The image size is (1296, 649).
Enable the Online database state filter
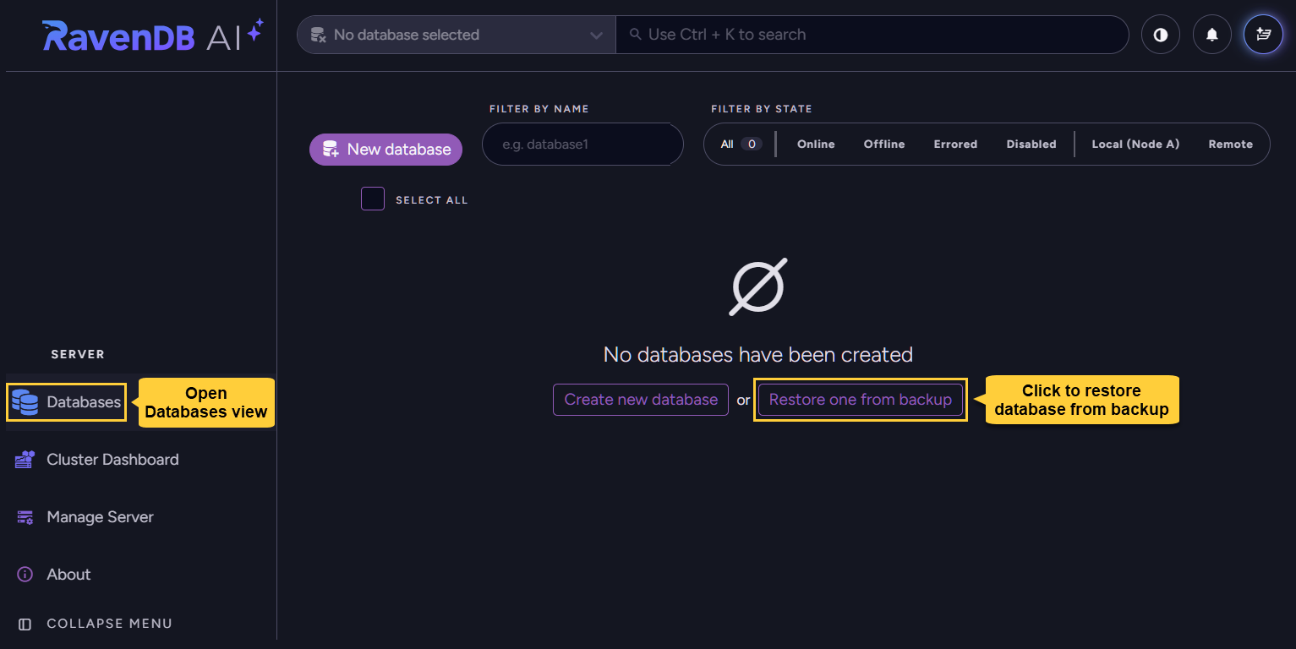coord(815,144)
